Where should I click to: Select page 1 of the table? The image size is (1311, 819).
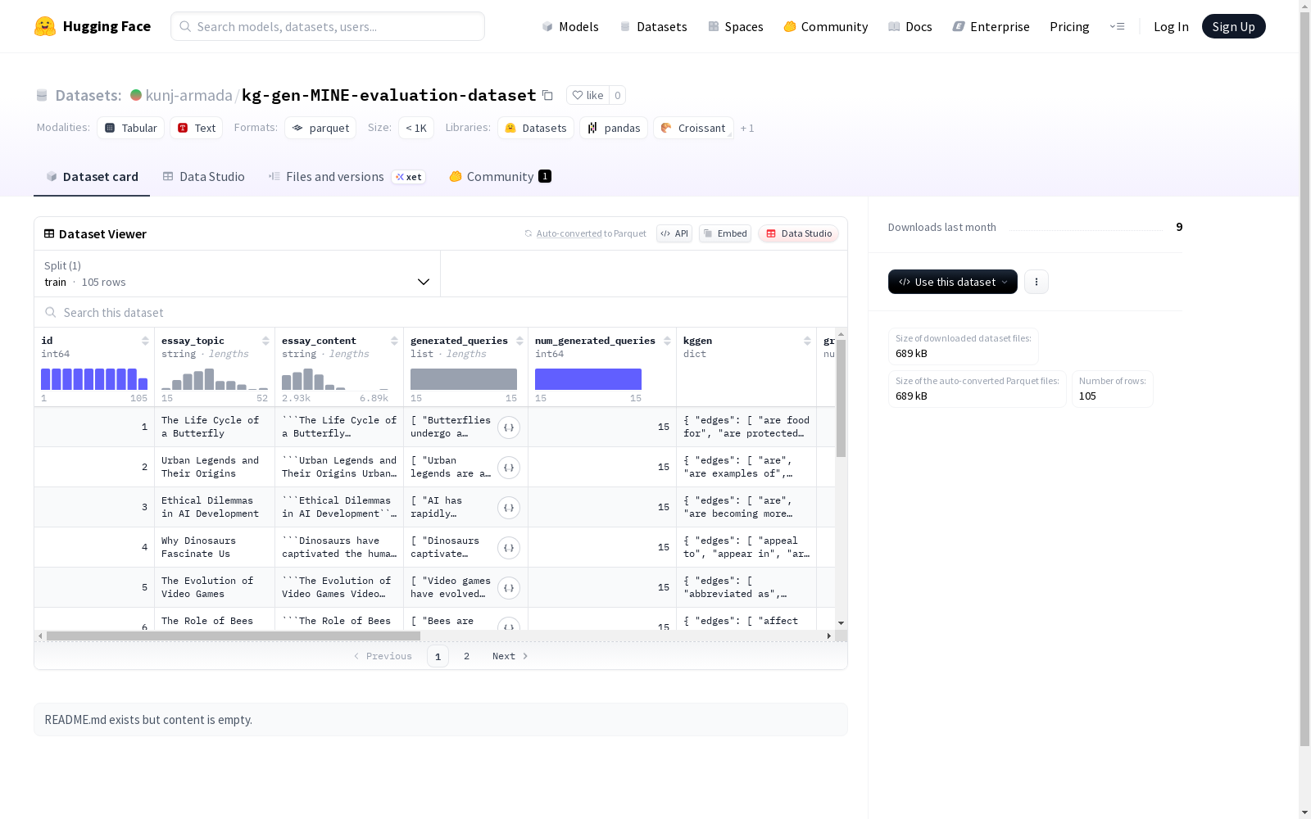(x=438, y=656)
